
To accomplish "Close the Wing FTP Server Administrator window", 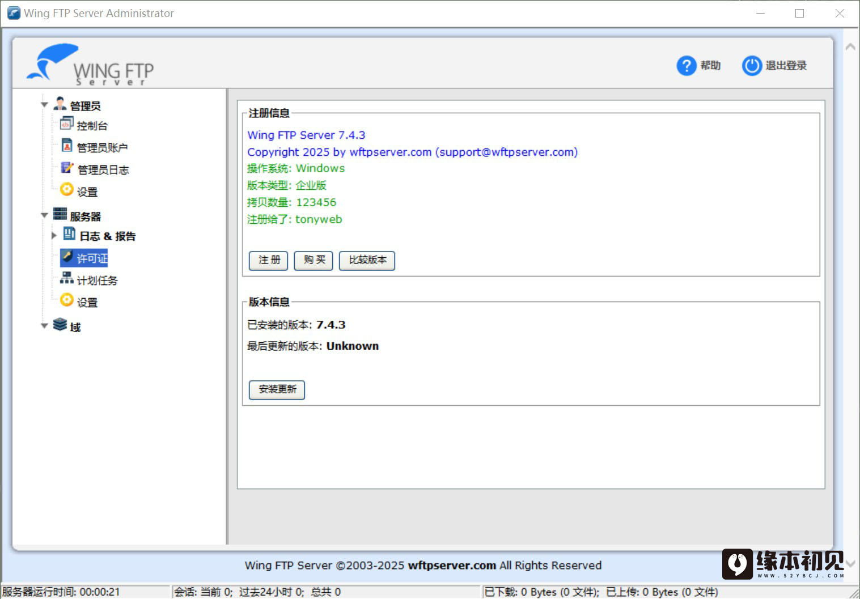I will click(840, 13).
